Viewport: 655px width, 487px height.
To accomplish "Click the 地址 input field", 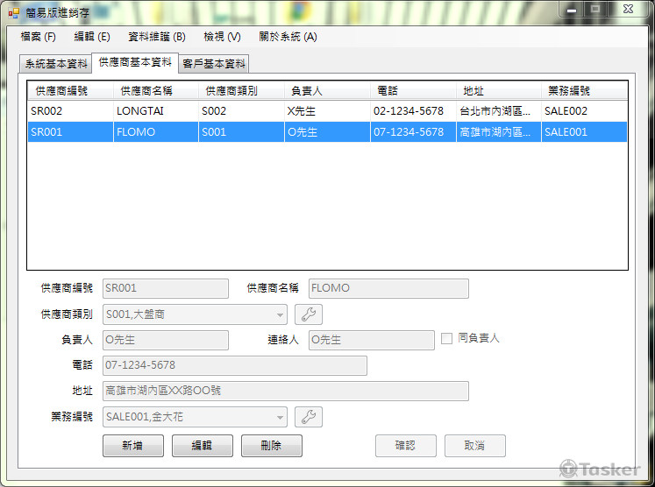I will (x=285, y=391).
